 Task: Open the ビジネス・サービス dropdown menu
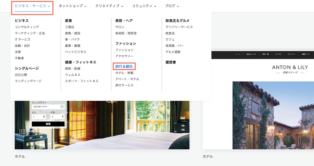tap(32, 6)
